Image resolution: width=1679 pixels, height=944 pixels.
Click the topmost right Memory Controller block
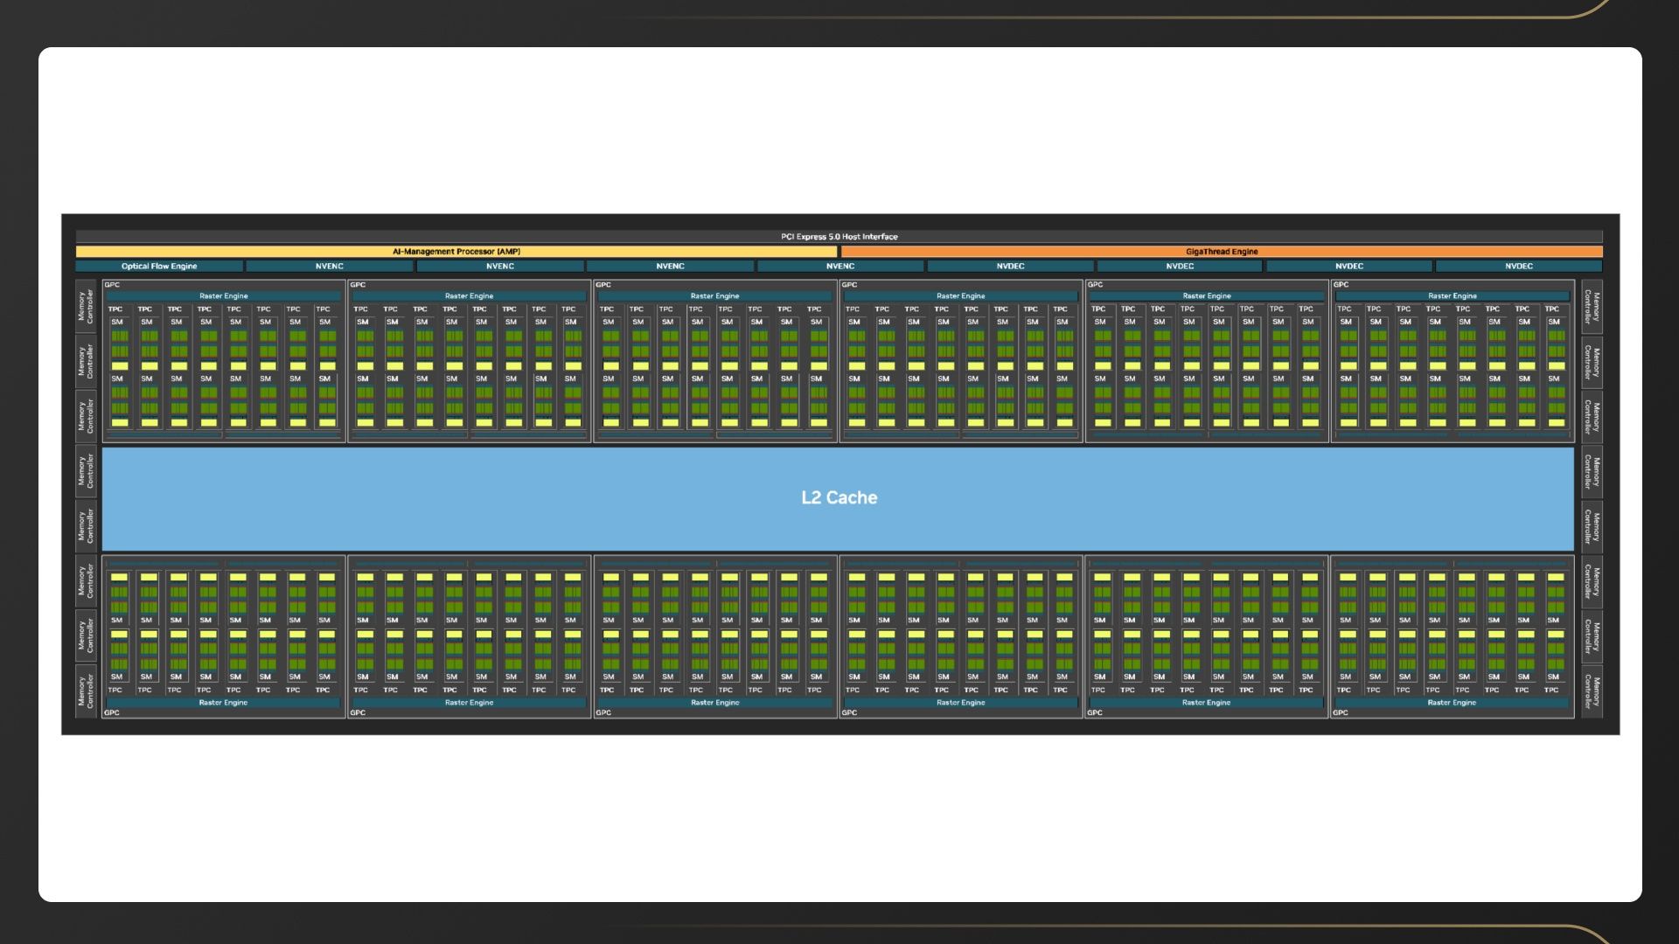(1592, 307)
